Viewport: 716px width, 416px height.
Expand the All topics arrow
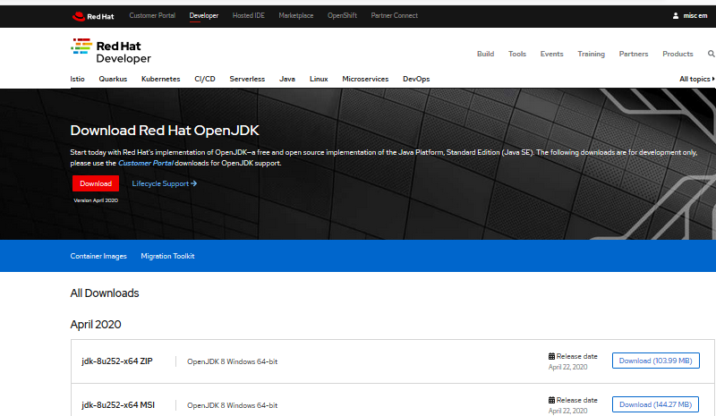pyautogui.click(x=713, y=79)
